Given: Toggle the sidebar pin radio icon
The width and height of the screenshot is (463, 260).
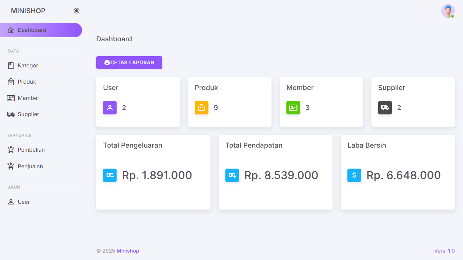Looking at the screenshot, I should coord(77,11).
